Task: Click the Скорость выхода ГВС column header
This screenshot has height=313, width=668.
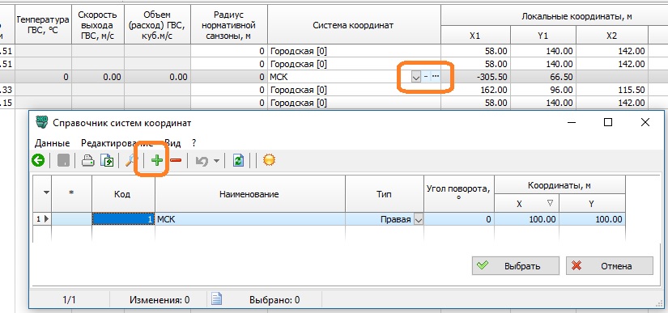Action: (97, 24)
